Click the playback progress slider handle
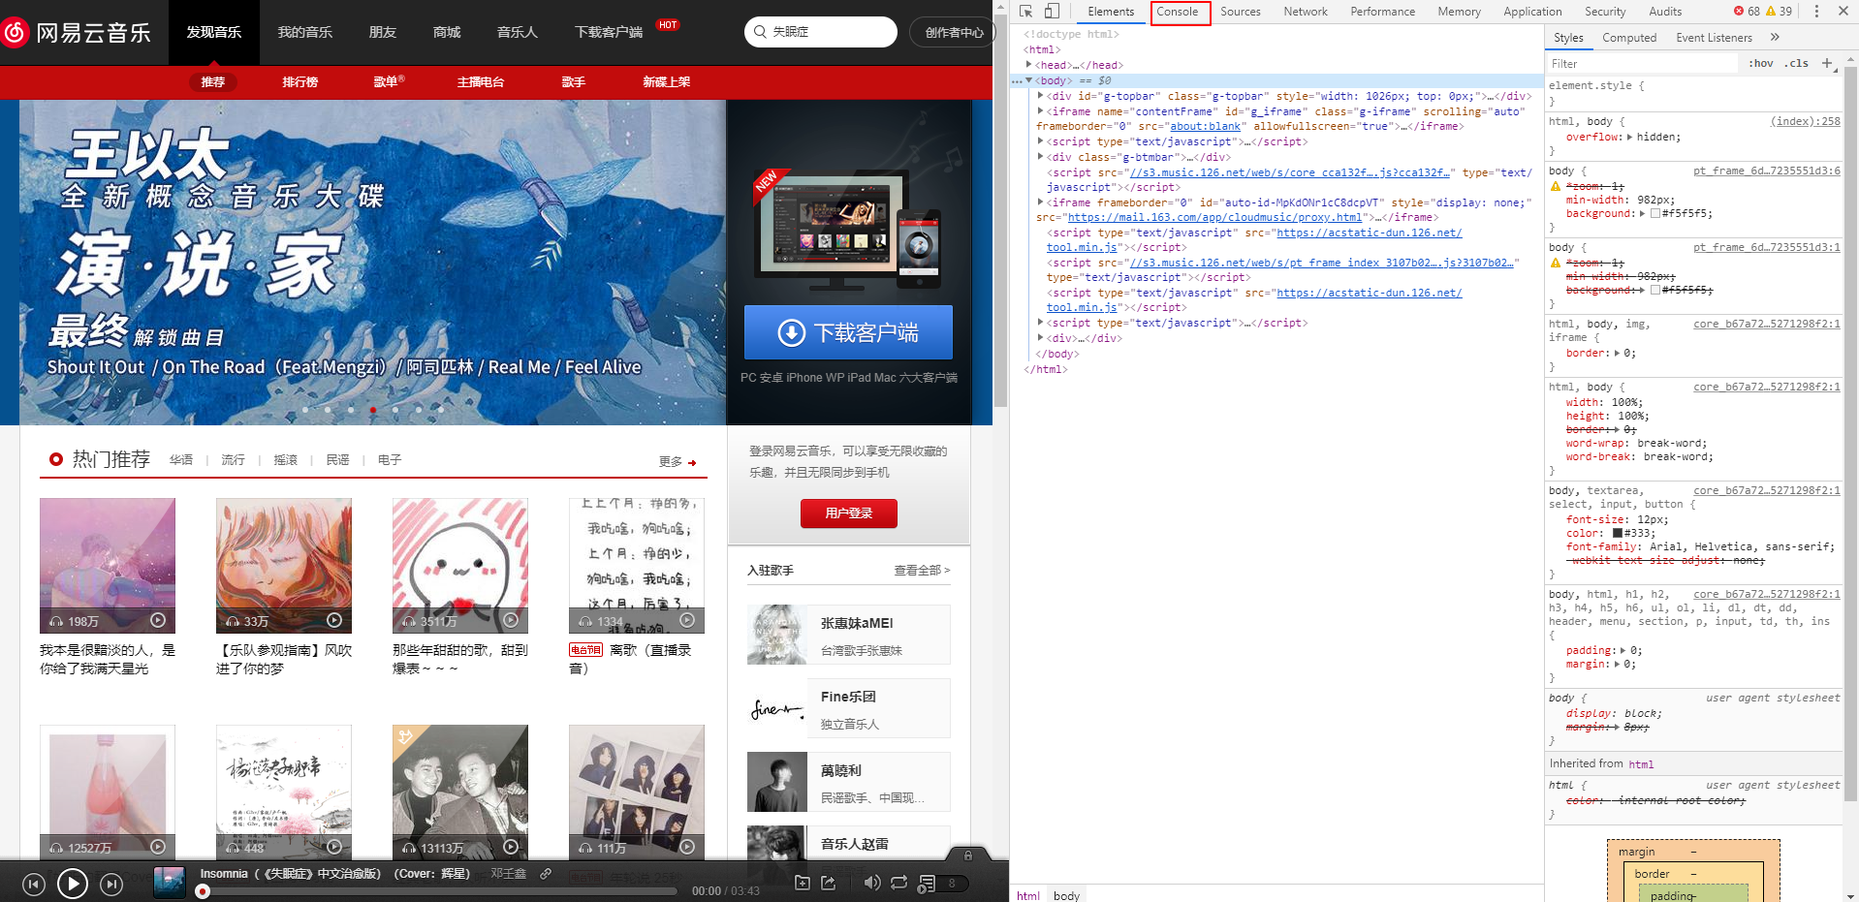The image size is (1859, 902). [x=203, y=891]
